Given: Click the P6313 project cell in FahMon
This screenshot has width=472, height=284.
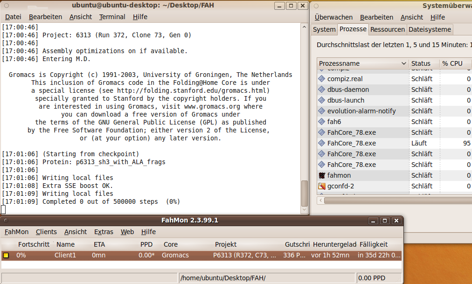Looking at the screenshot, I should click(244, 256).
